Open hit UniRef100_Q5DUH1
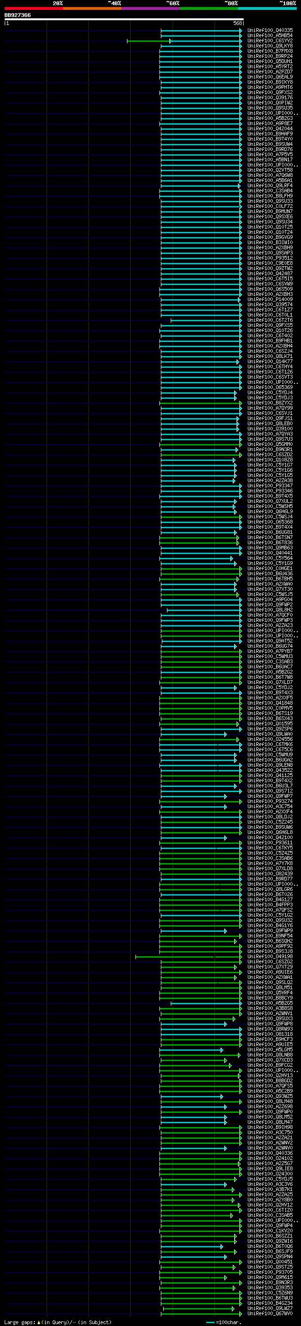 coord(270,61)
